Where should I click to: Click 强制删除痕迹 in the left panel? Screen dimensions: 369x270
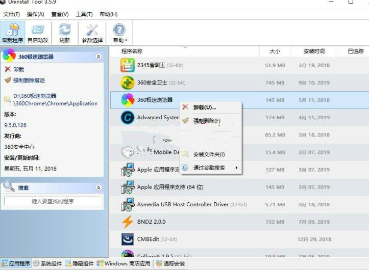(x=29, y=80)
